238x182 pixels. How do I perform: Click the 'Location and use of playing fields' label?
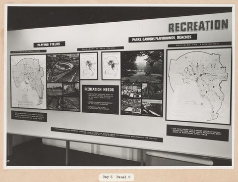click(x=28, y=51)
